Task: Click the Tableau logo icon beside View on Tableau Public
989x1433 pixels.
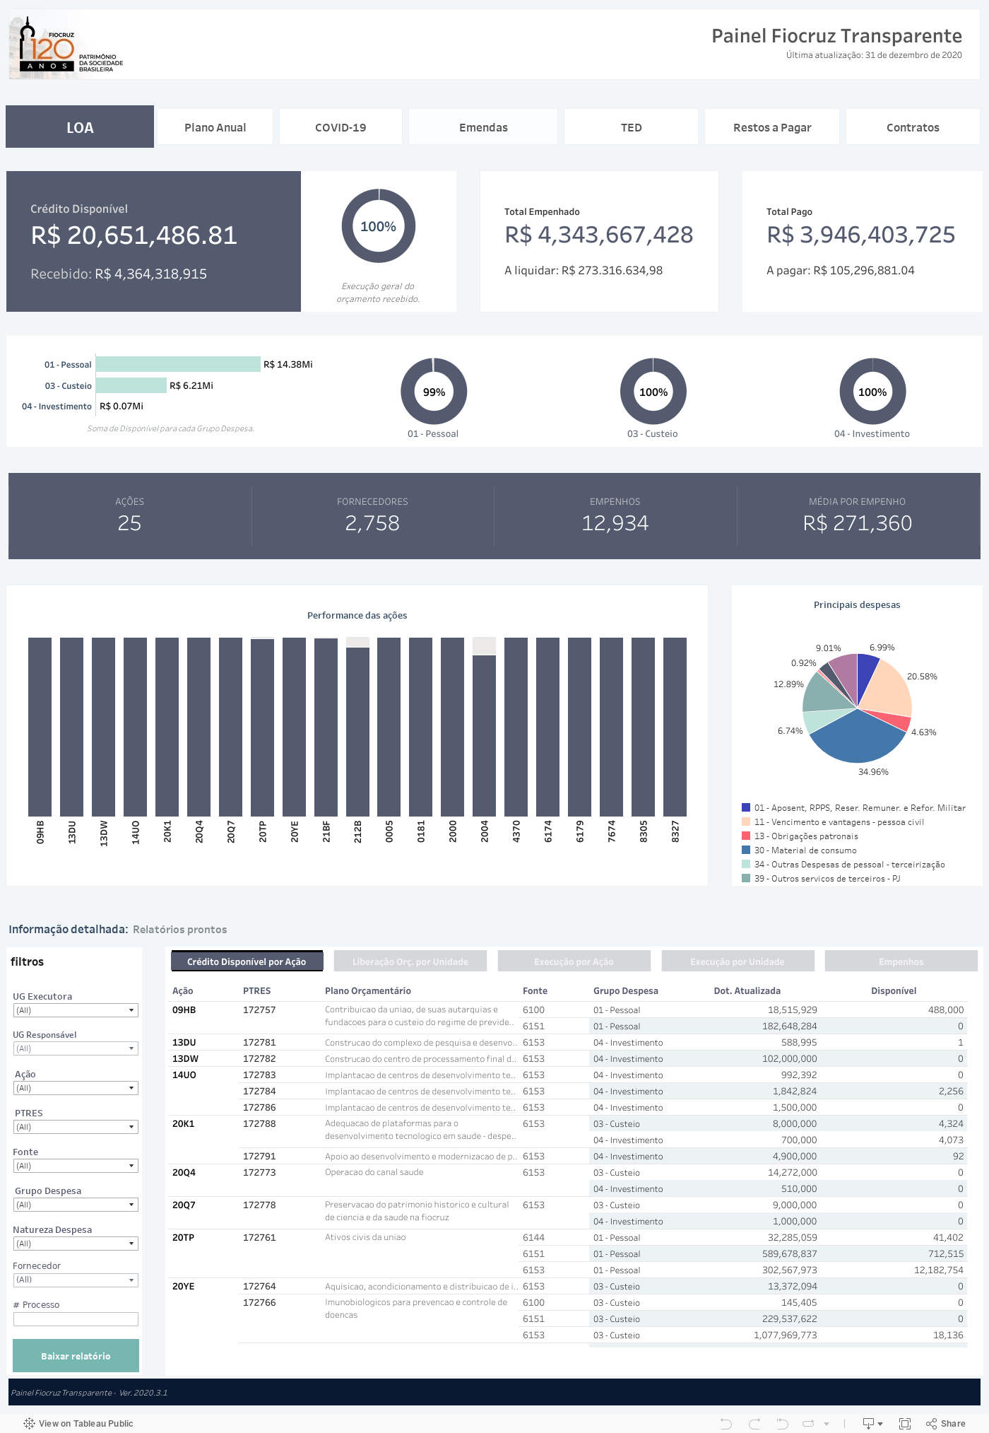Action: pos(29,1423)
